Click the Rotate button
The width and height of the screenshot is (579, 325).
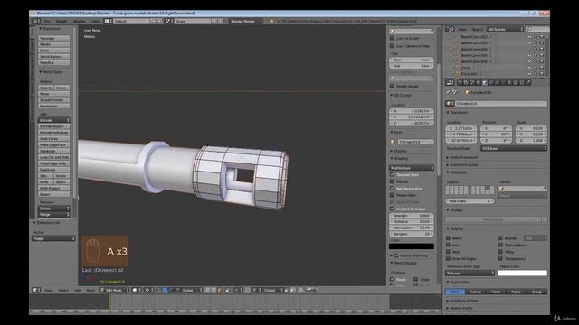(54, 44)
